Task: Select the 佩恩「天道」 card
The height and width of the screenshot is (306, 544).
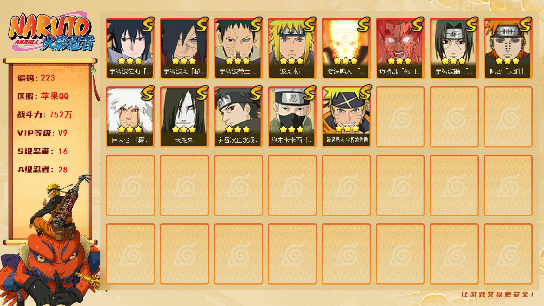Action: (x=508, y=48)
